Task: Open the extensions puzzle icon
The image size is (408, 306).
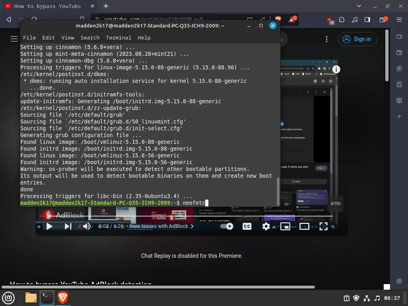Action: point(341,20)
